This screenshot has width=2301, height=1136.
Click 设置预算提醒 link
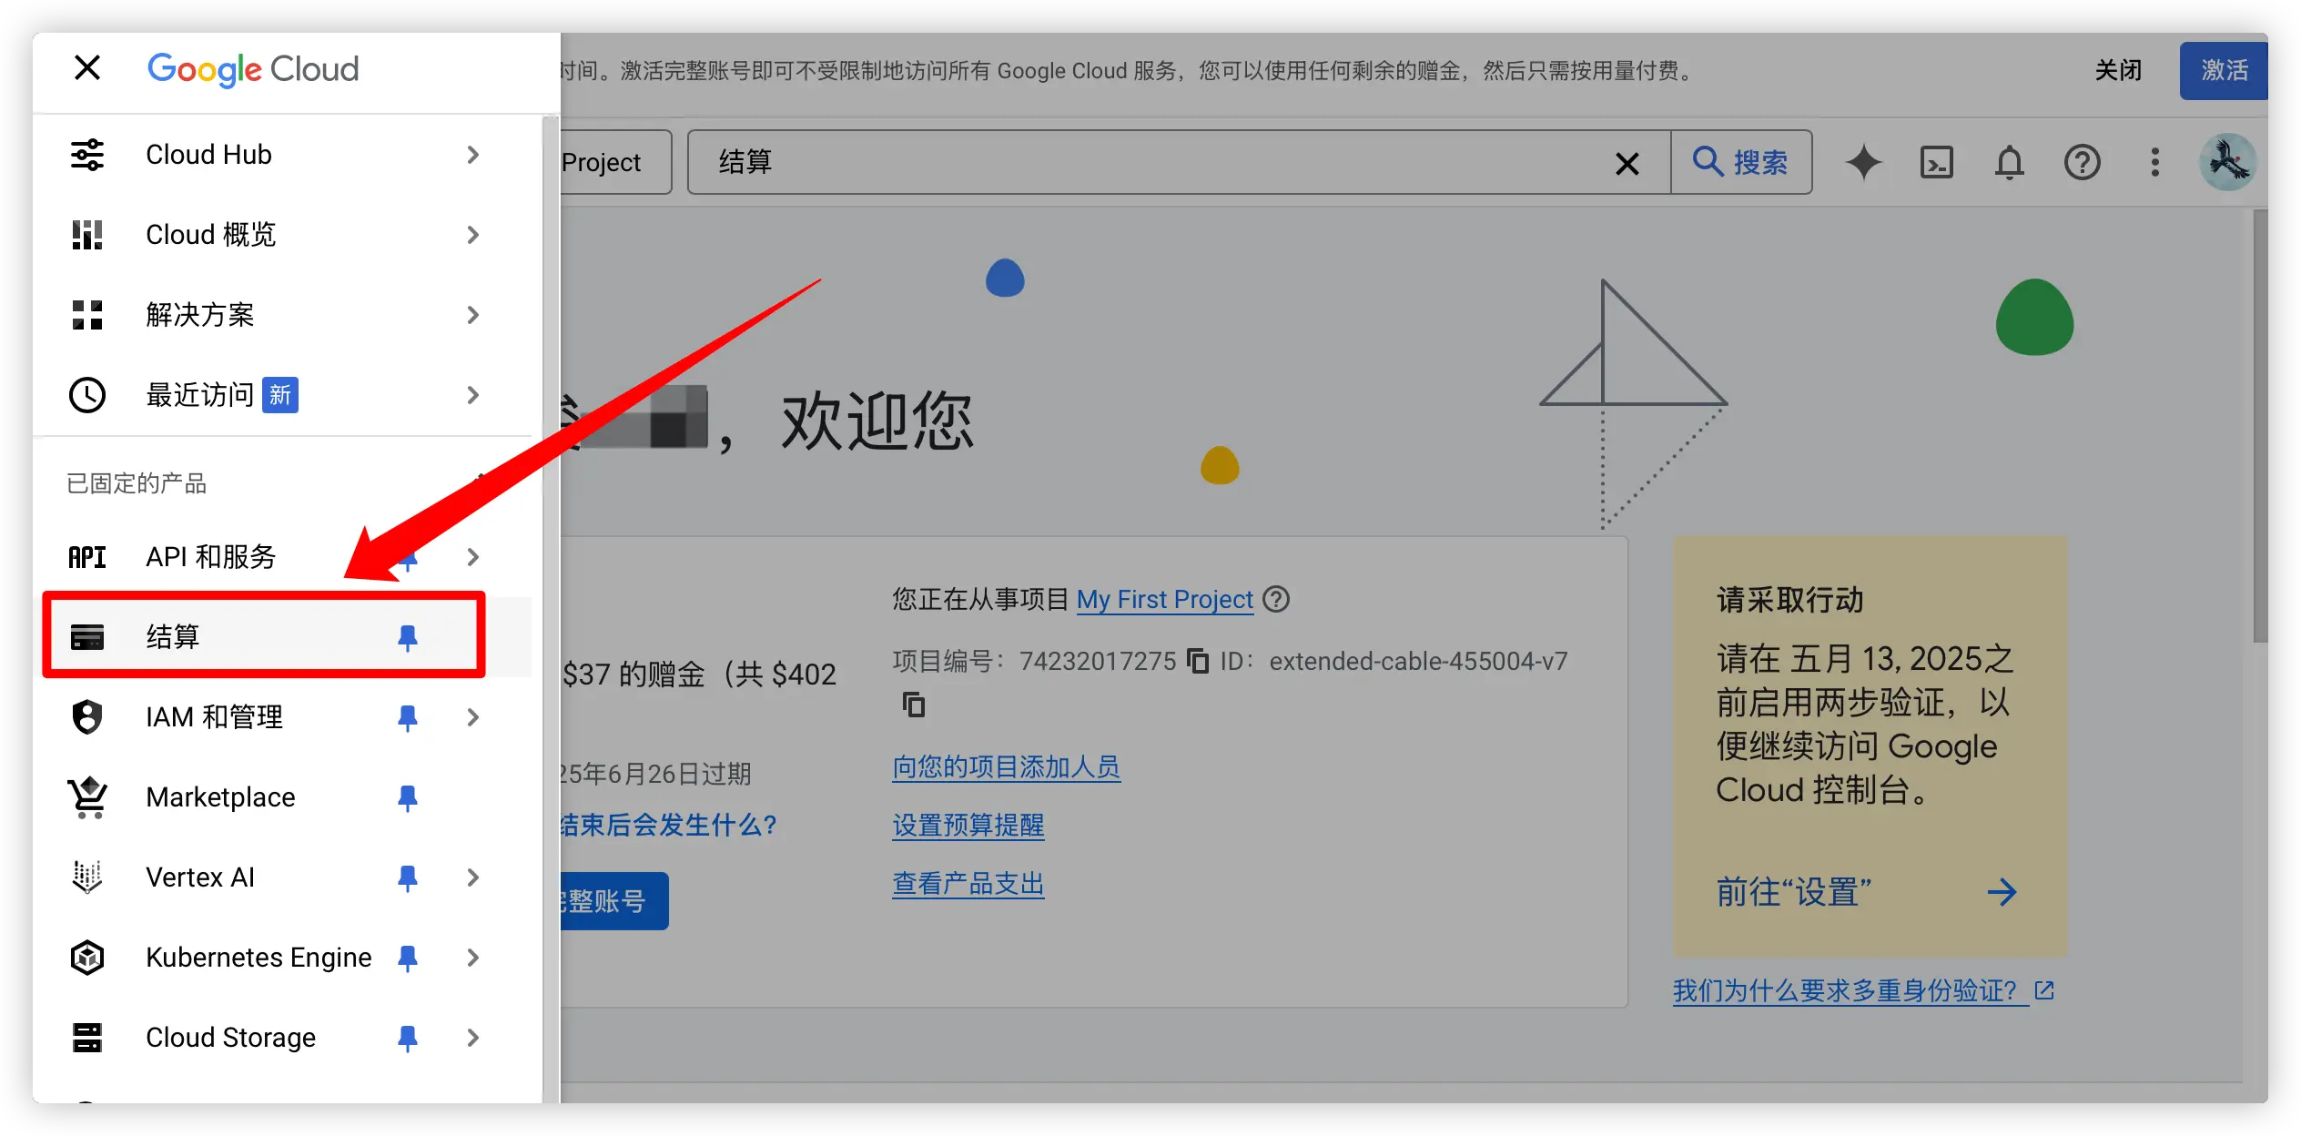click(x=968, y=825)
